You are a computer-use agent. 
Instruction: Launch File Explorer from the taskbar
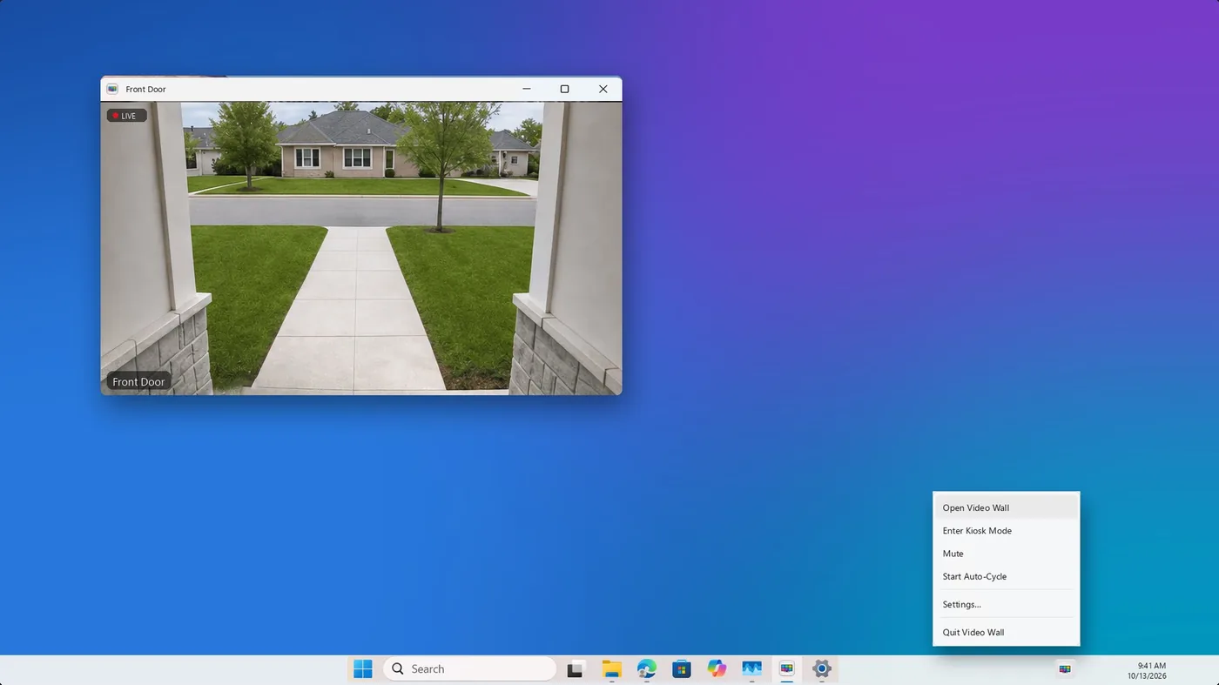[611, 668]
